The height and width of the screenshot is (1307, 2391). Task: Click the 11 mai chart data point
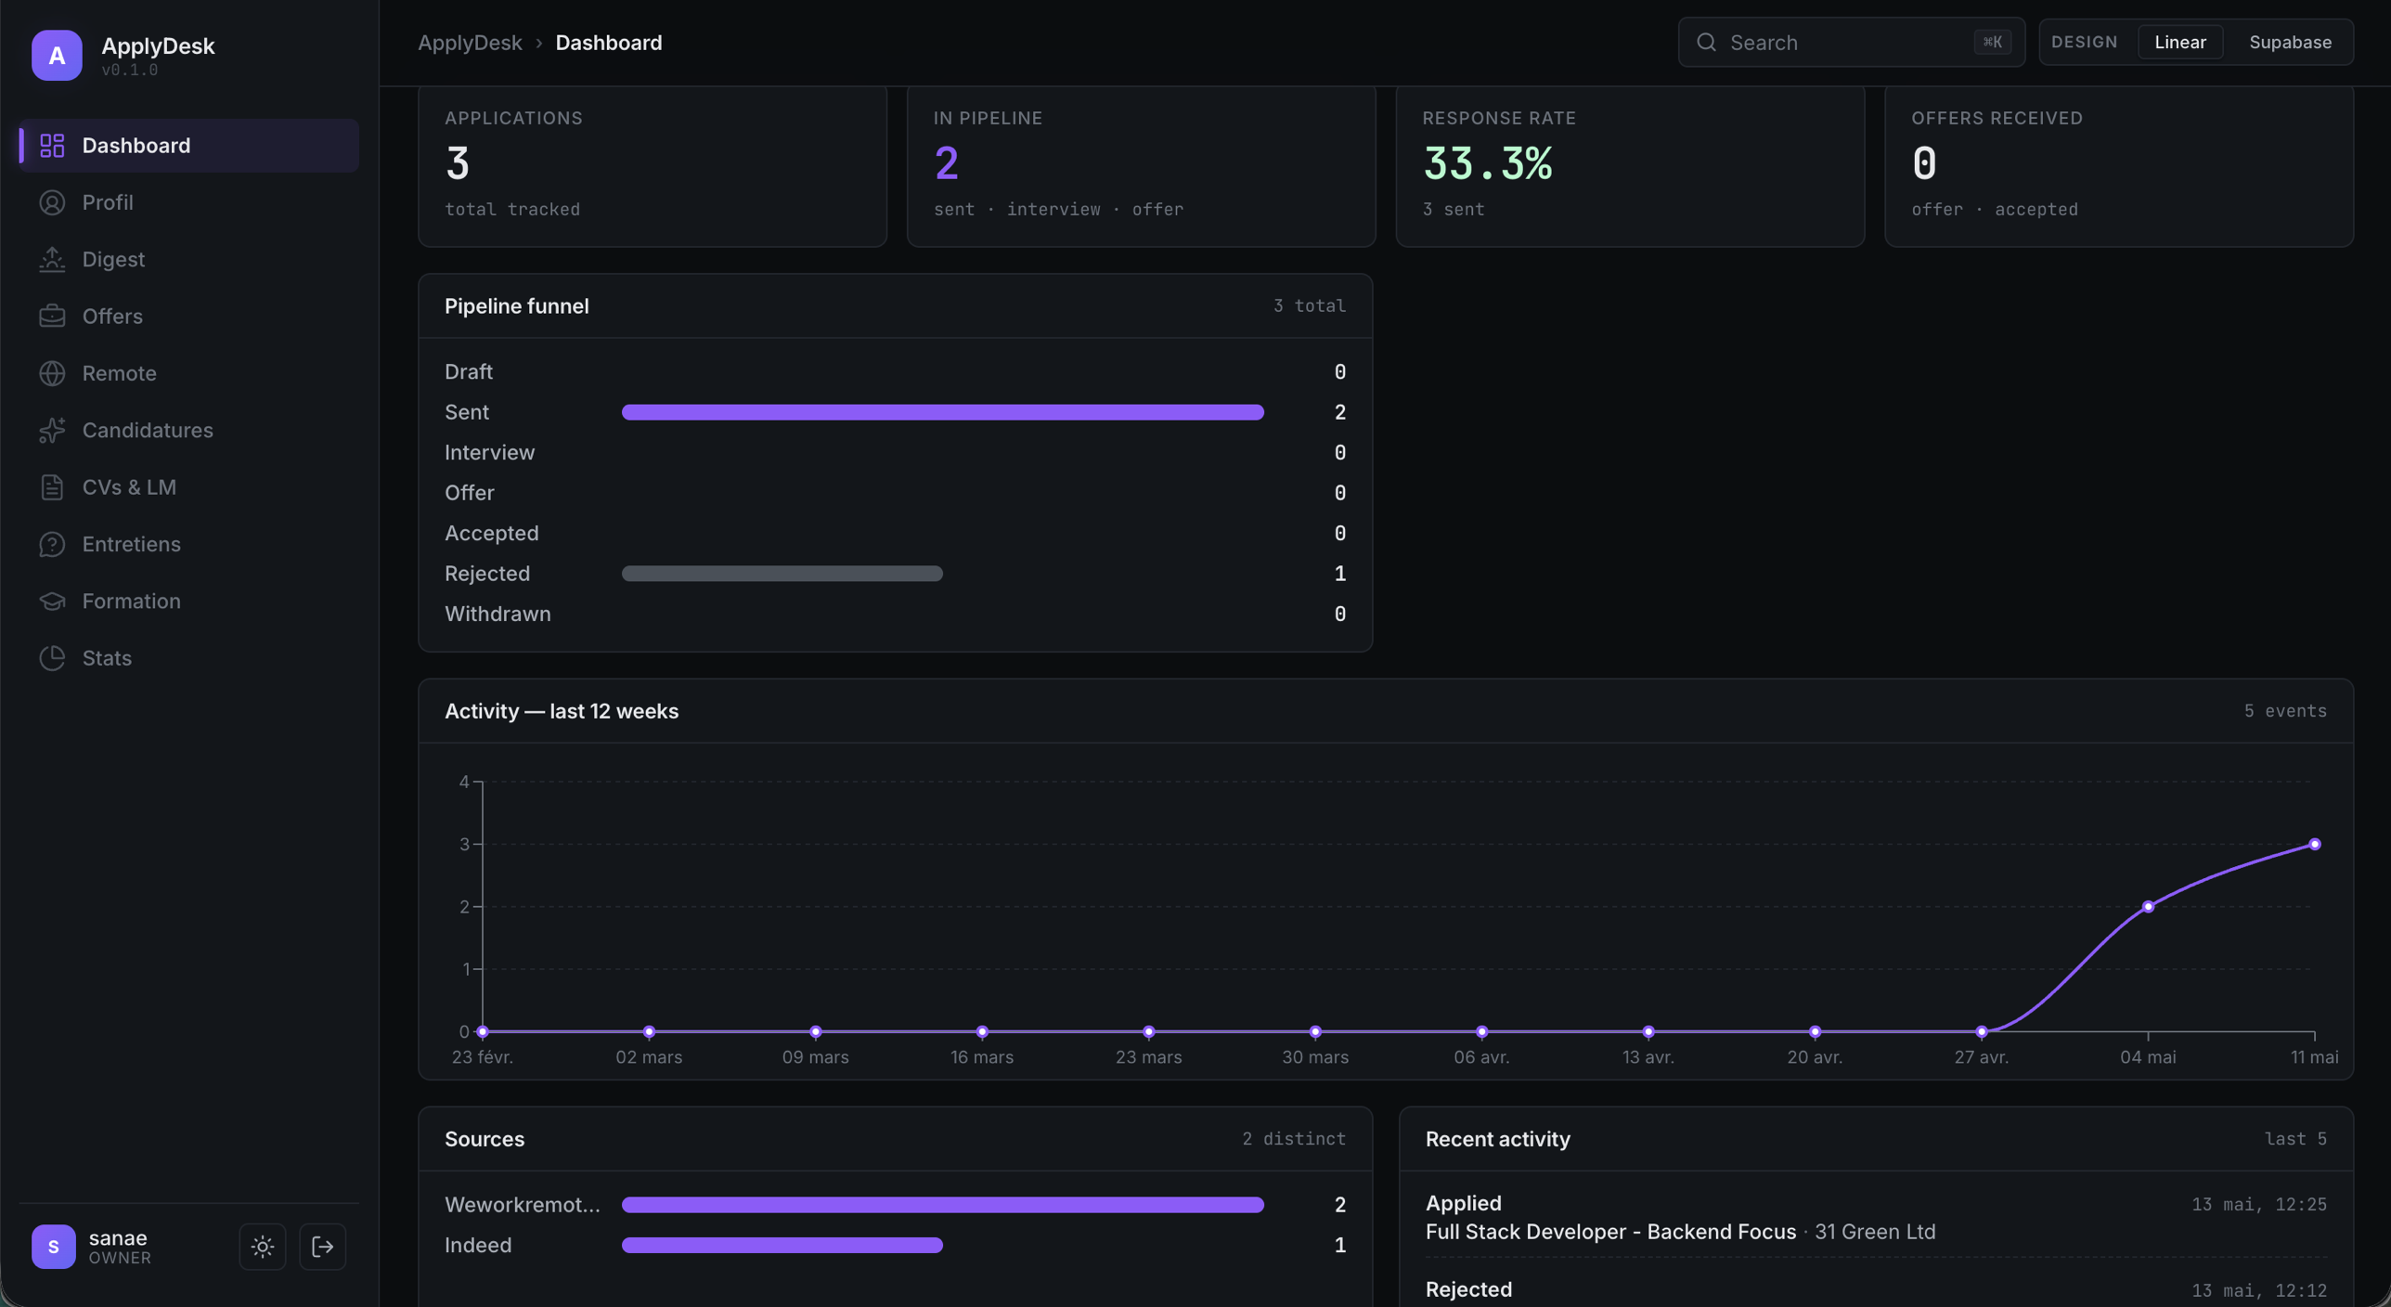click(2315, 845)
